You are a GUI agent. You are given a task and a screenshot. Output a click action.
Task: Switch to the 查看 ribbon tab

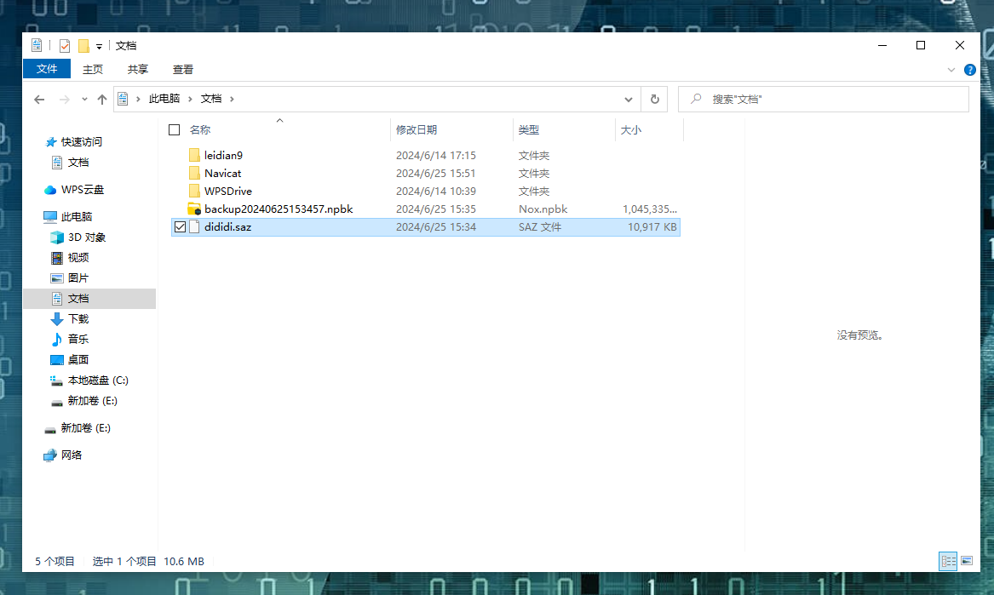[183, 69]
